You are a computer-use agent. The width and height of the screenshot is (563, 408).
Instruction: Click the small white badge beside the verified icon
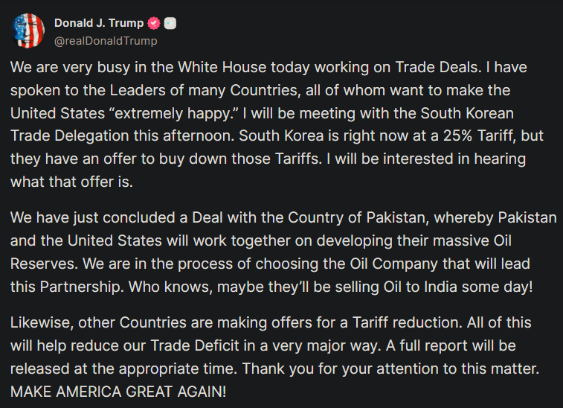170,23
